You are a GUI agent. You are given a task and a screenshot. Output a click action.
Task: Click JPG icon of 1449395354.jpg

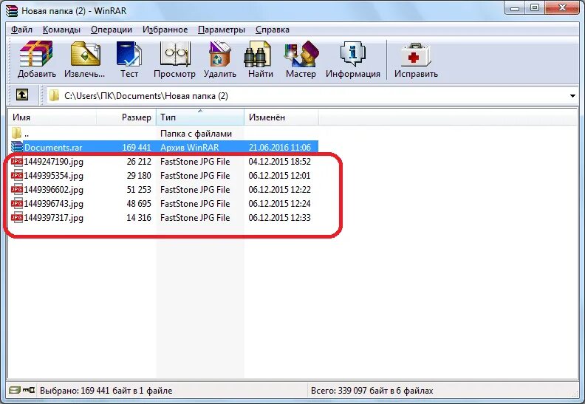[17, 175]
